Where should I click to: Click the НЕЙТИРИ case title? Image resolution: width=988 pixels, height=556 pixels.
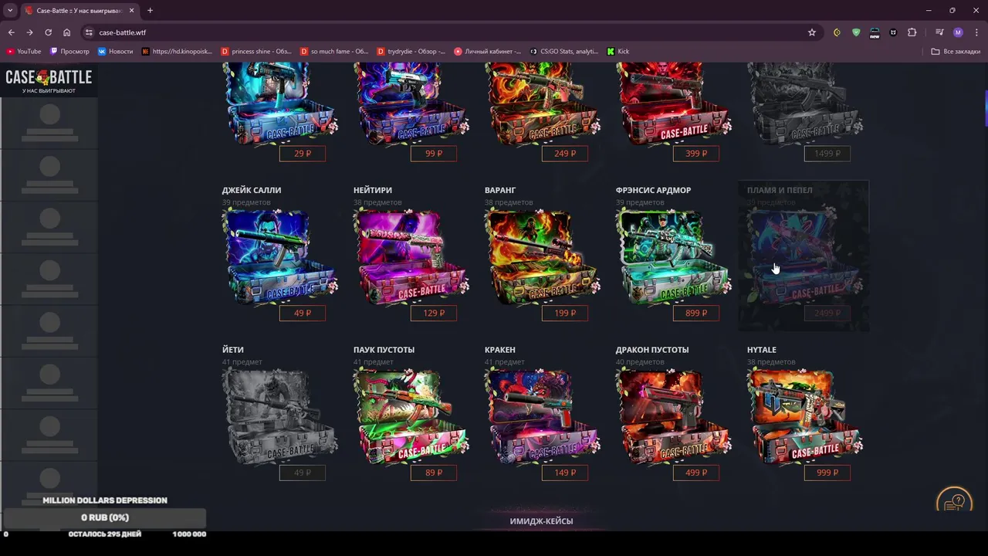pyautogui.click(x=373, y=190)
